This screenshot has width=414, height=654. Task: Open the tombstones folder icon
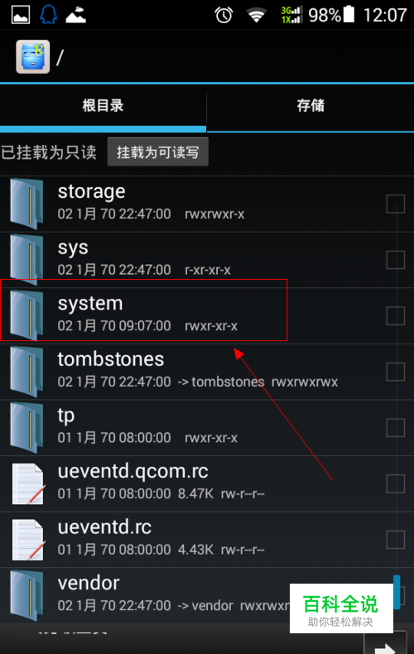[x=27, y=371]
